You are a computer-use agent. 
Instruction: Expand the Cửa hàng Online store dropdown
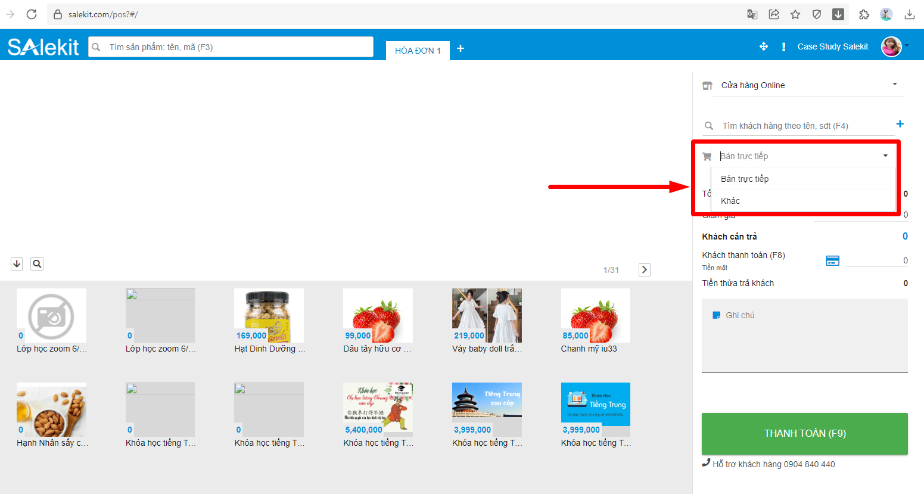click(894, 85)
